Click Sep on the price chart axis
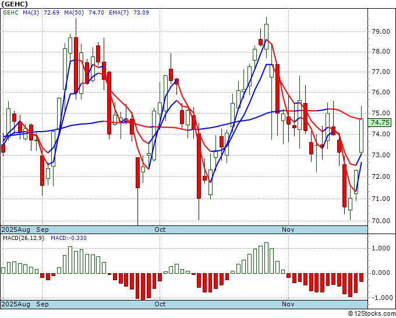The width and height of the screenshot is (396, 318). pyautogui.click(x=43, y=229)
